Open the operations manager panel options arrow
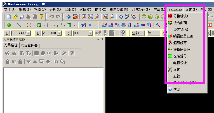The width and height of the screenshot is (214, 113). point(98,39)
